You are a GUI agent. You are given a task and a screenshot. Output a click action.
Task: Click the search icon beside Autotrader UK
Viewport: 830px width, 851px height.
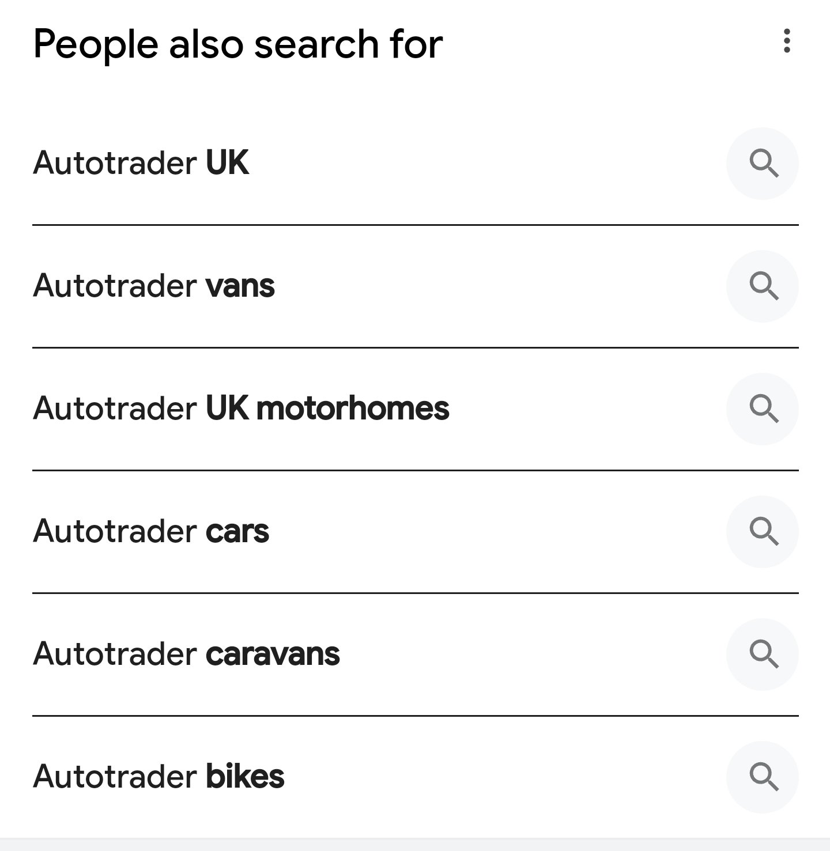(x=763, y=164)
